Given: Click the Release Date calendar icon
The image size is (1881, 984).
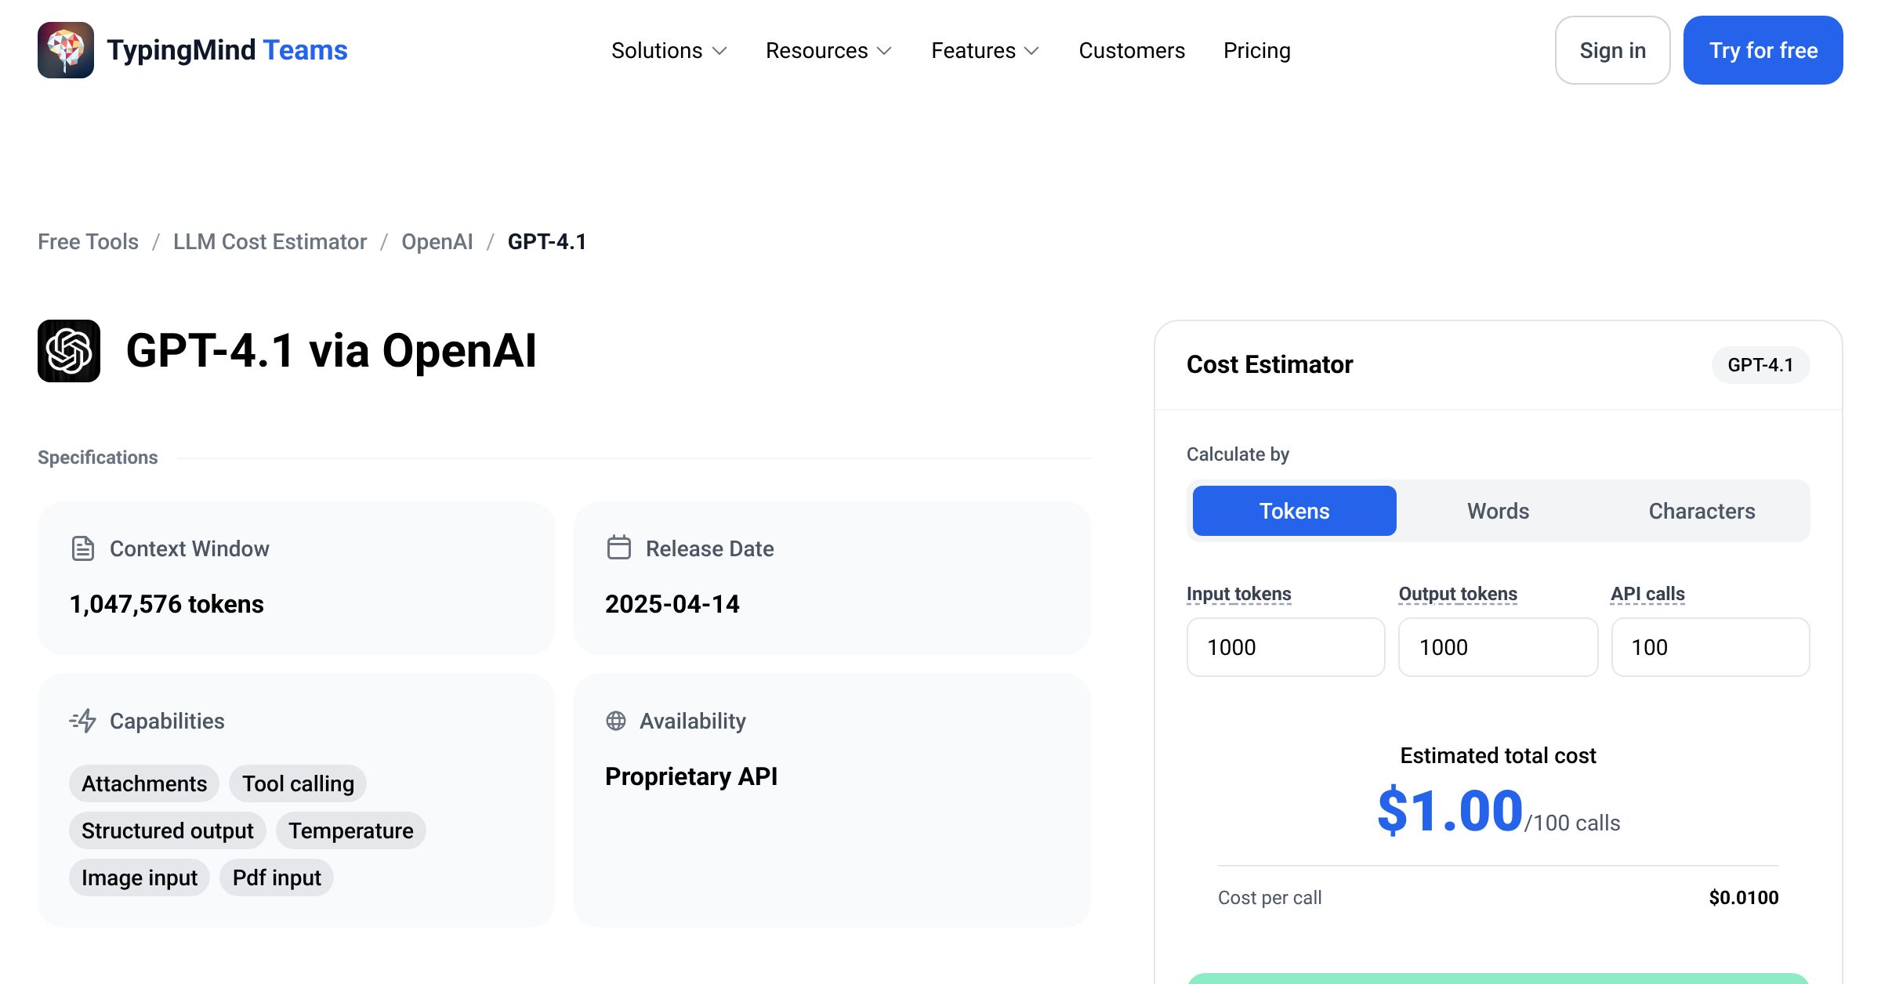Looking at the screenshot, I should point(618,548).
